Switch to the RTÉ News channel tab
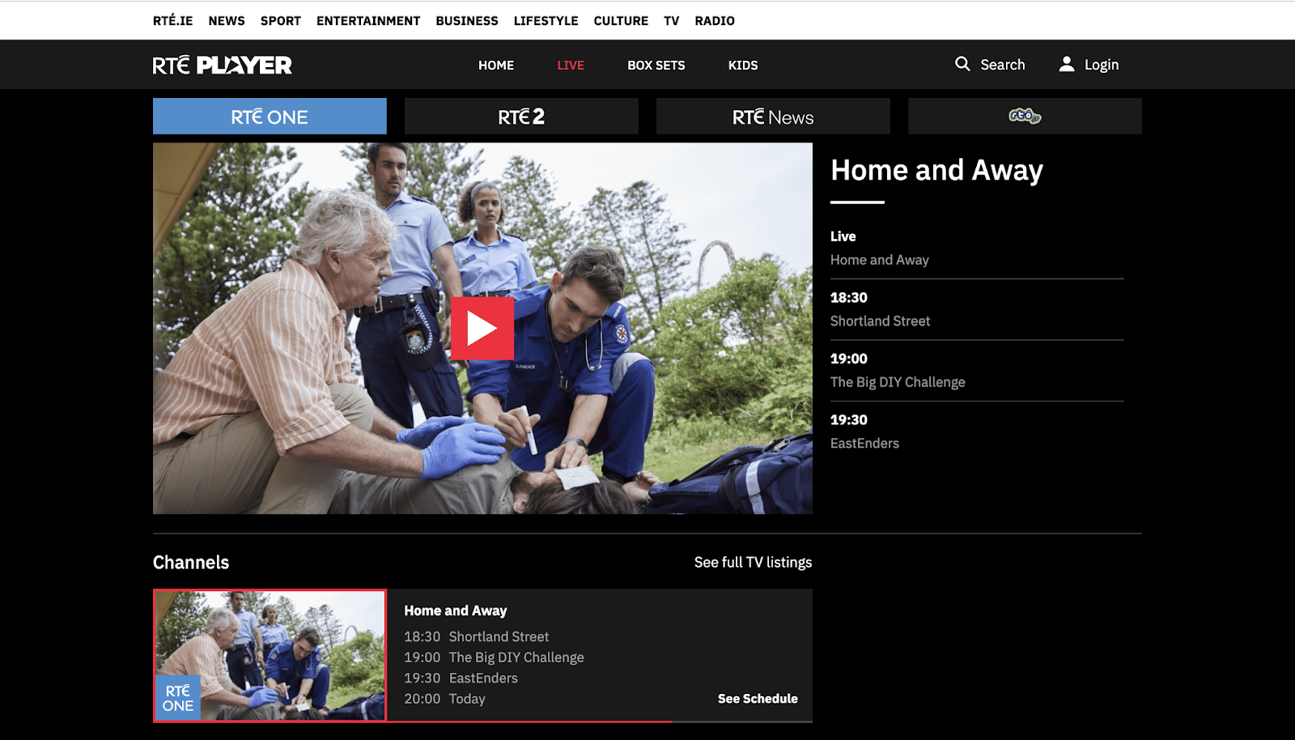The image size is (1295, 740). click(773, 117)
